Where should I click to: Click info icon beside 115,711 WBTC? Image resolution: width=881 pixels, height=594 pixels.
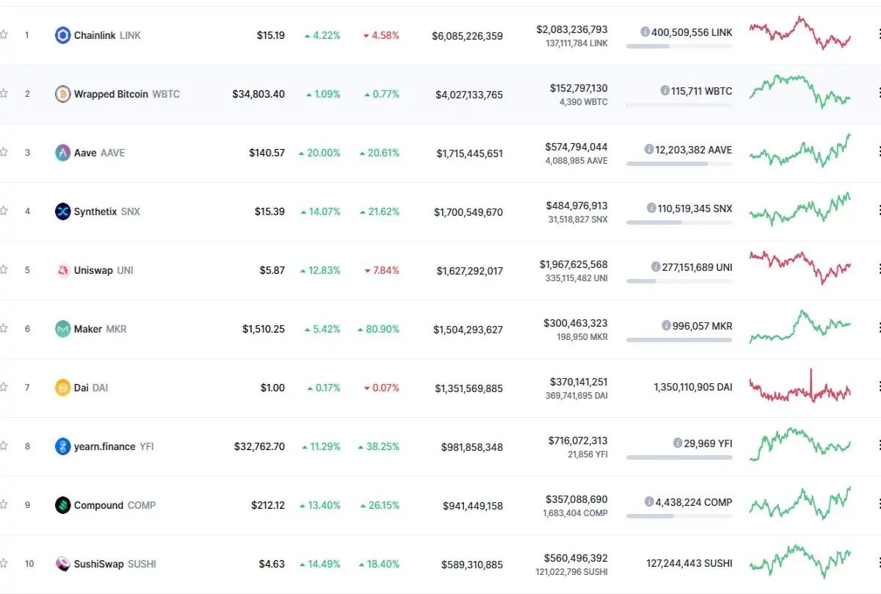[x=665, y=91]
